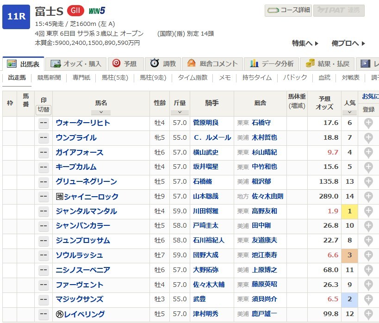Click the 調教 stopwatch icon
Screen dimensions: 379x323
[x=155, y=64]
